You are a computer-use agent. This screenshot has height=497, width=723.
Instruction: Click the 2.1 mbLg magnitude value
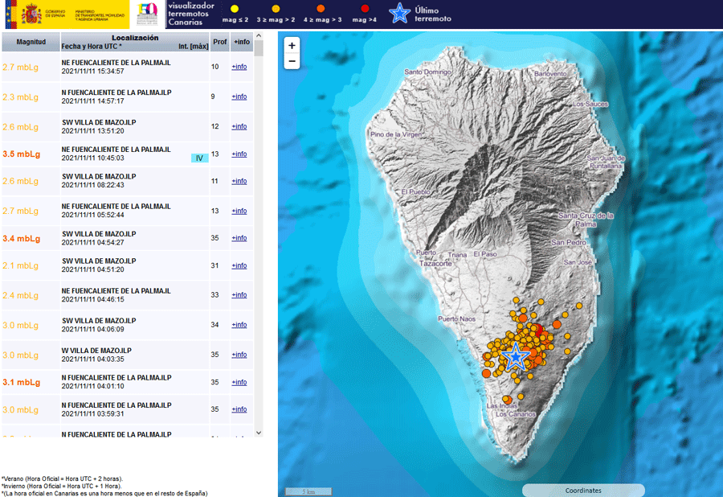(20, 266)
